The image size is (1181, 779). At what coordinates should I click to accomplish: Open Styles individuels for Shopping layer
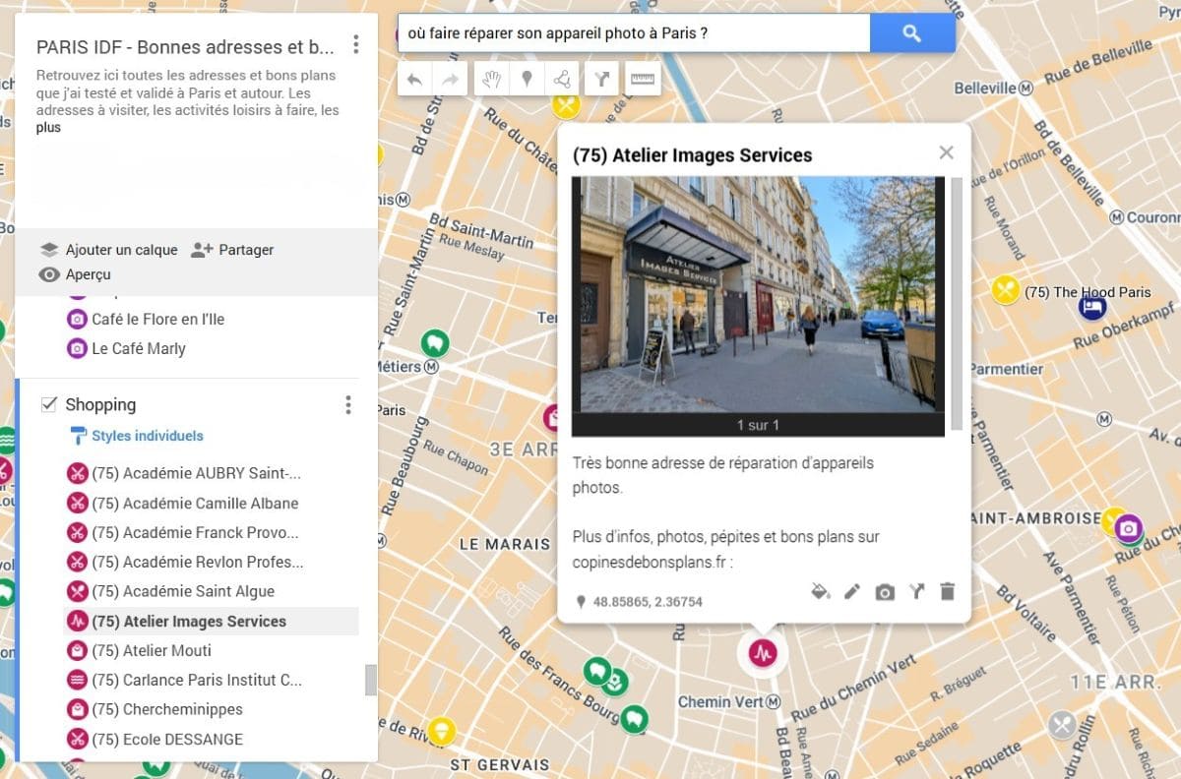click(x=137, y=436)
